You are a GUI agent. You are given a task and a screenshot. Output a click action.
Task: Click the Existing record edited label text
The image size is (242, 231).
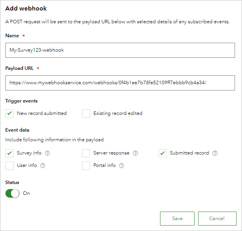pyautogui.click(x=118, y=113)
